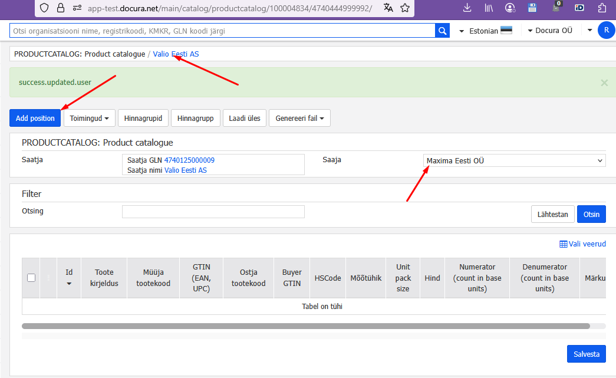Click the Lähtestan reset button
Screen dimensions: 616x378
tap(553, 214)
